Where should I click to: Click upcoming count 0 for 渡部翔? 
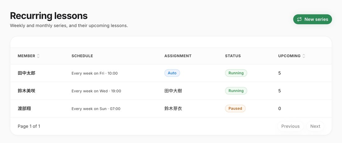pyautogui.click(x=280, y=108)
